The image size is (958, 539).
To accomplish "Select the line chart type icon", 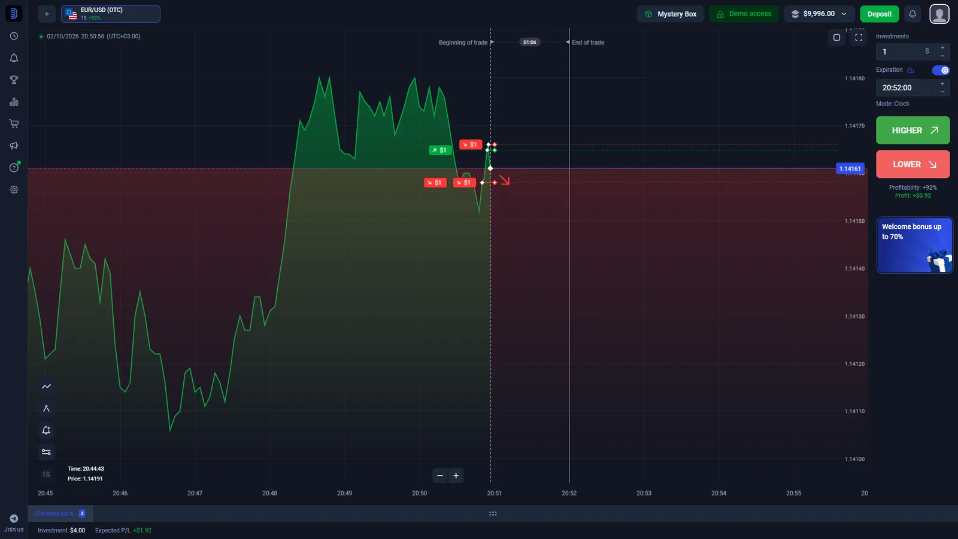I will point(46,386).
